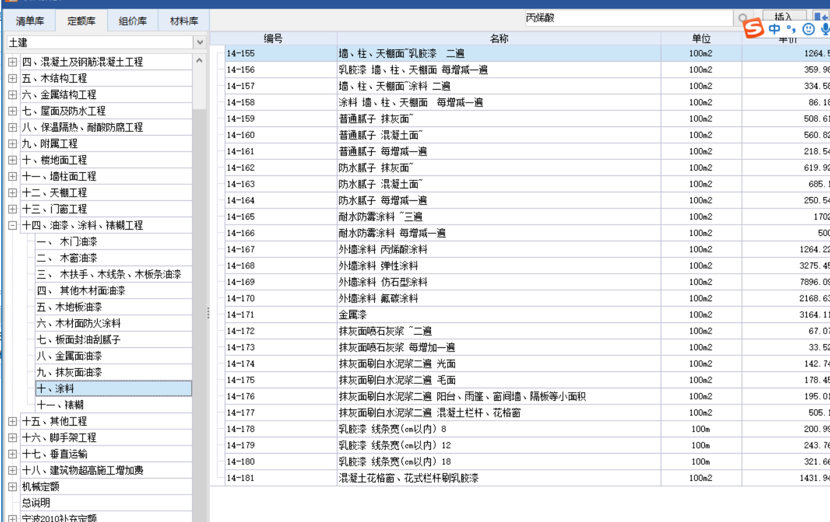This screenshot has width=830, height=522.
Task: Switch to the 组价库 tab
Action: tap(133, 21)
